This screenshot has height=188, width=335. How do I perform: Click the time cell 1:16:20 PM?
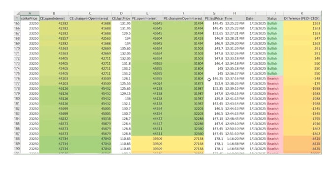point(234,139)
